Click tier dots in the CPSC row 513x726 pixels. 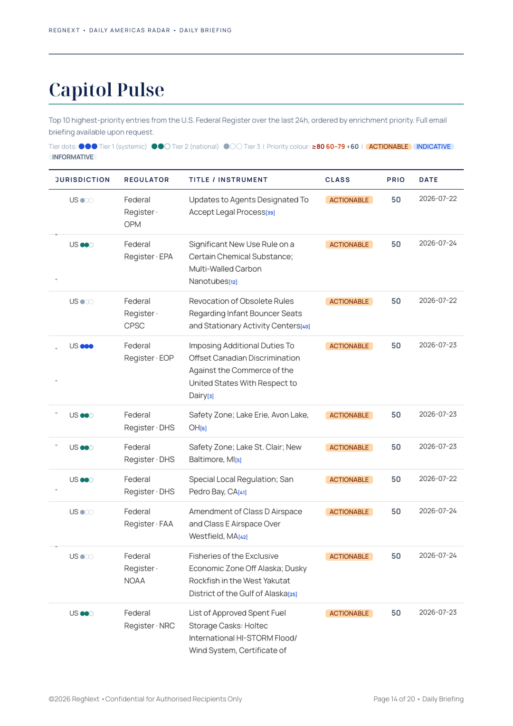pos(87,302)
